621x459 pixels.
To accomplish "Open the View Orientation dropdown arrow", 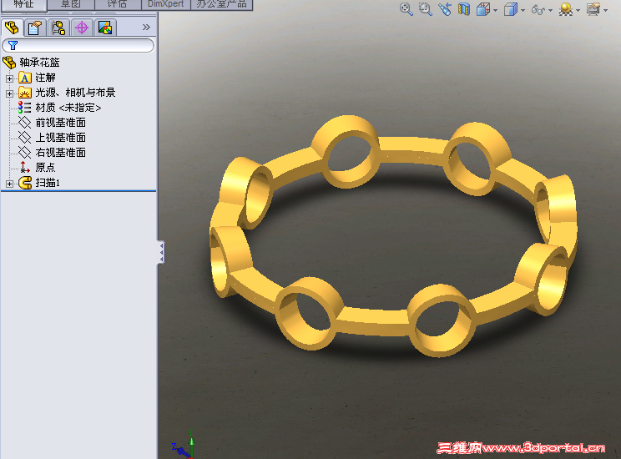I will point(496,10).
